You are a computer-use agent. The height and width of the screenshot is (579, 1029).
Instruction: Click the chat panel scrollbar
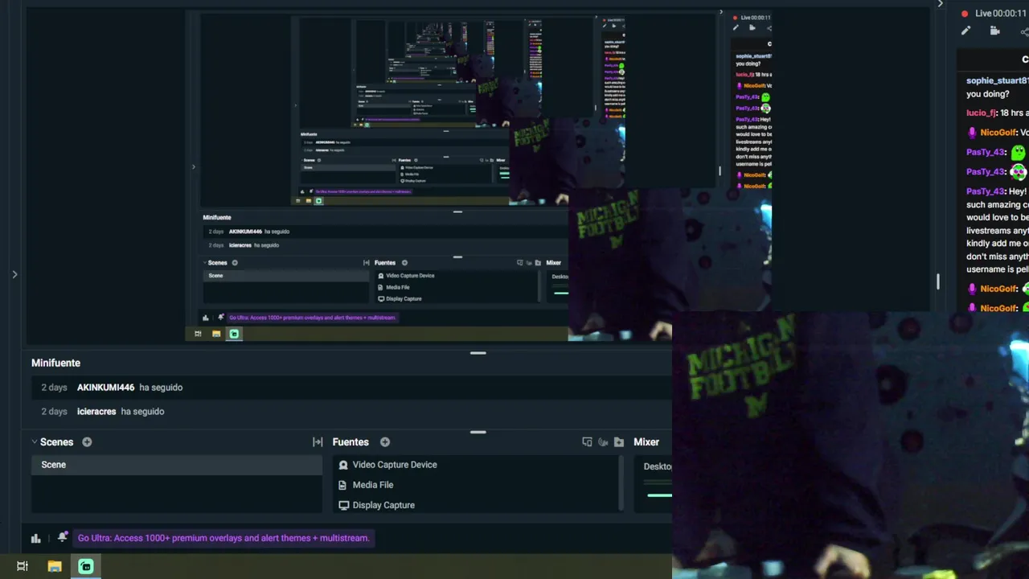(937, 282)
